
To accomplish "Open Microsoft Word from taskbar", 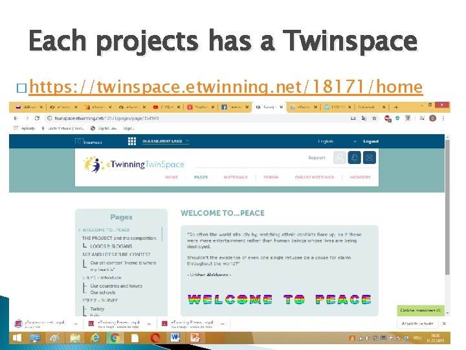I will (175, 338).
